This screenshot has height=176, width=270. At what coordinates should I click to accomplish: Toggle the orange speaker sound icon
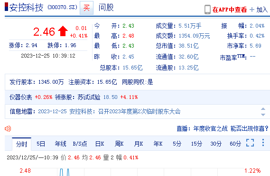click(8, 128)
